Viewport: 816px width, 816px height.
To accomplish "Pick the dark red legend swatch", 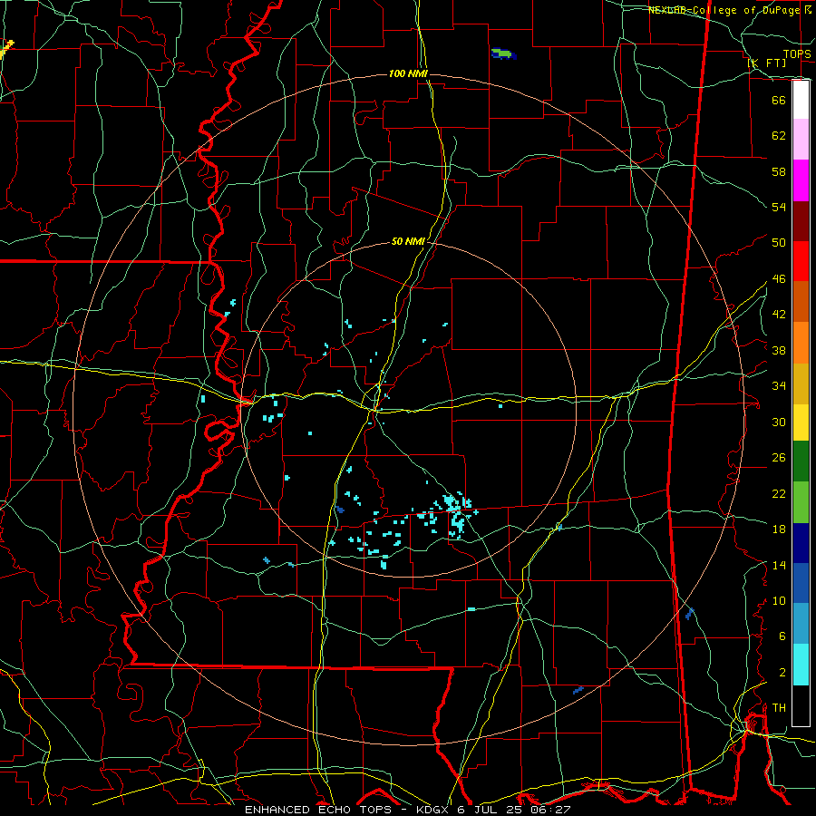I will tap(801, 221).
